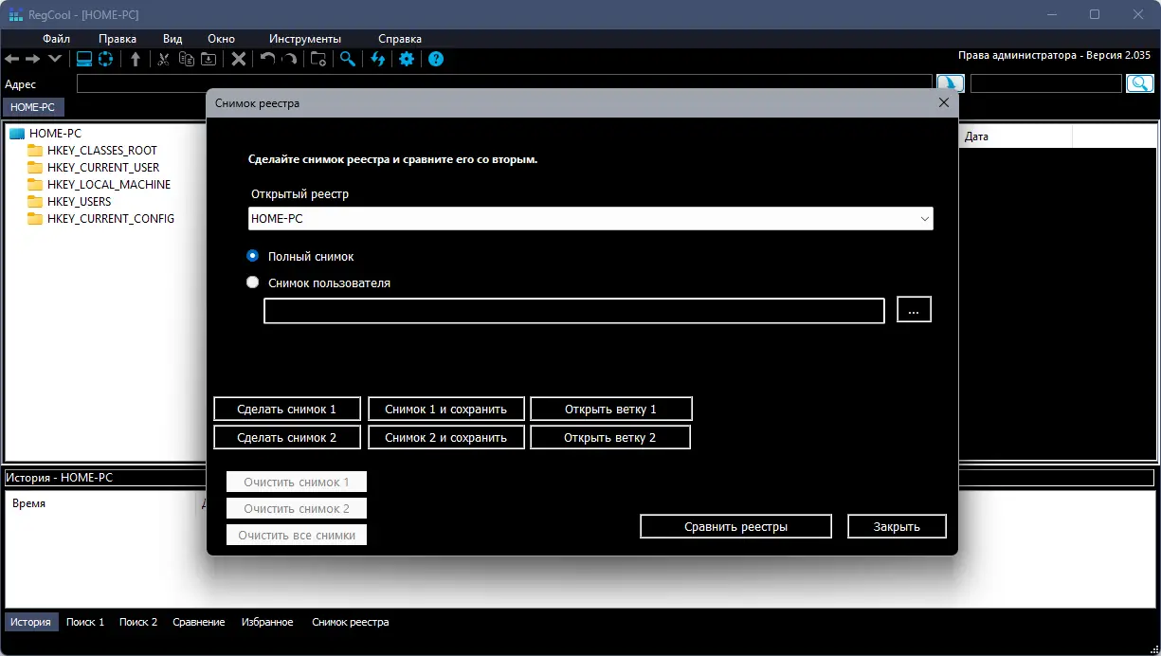Screen dimensions: 1161x656
Task: Click Сделать снимок 1 button
Action: click(x=287, y=410)
